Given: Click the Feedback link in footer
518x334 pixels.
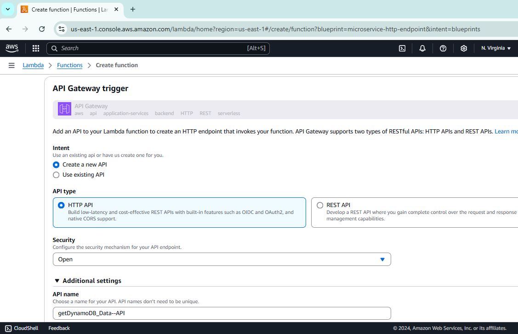Looking at the screenshot, I should [59, 328].
